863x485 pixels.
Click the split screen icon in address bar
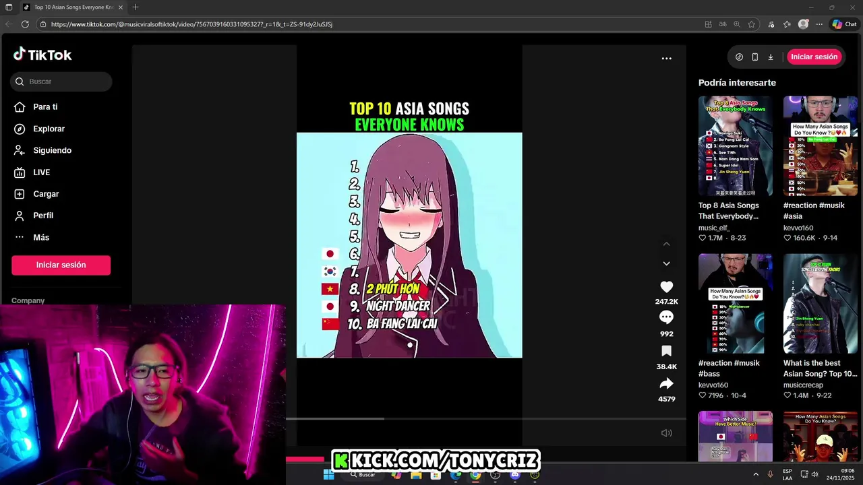[x=708, y=24]
